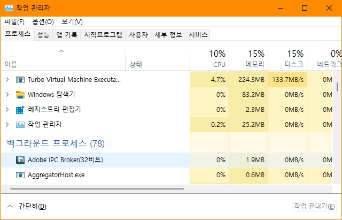Open the 옵션(O) menu
This screenshot has height=220, width=342.
(x=43, y=21)
